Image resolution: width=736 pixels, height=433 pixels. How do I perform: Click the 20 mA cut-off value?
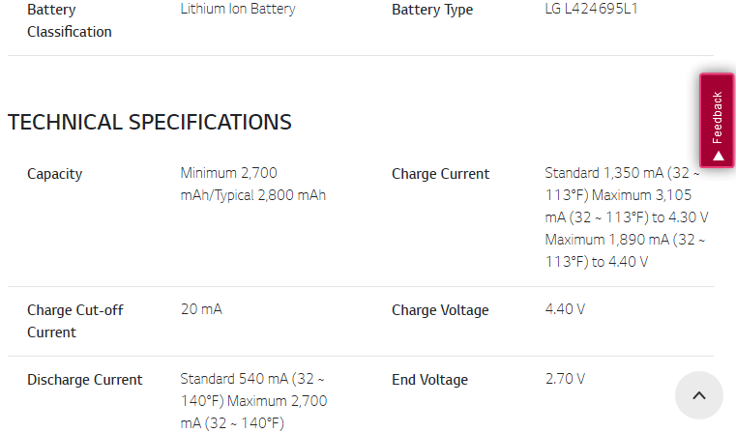pos(201,309)
